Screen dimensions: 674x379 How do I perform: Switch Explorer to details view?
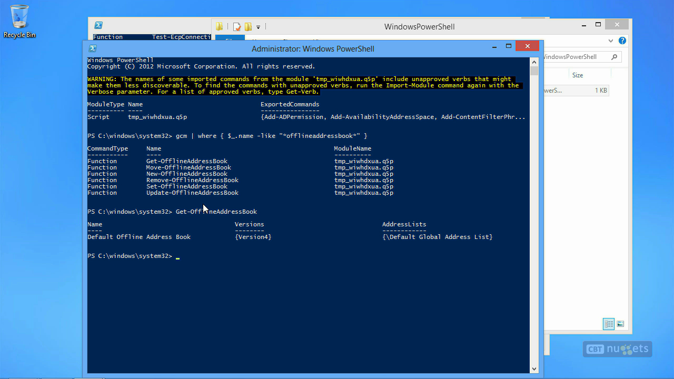tap(609, 324)
